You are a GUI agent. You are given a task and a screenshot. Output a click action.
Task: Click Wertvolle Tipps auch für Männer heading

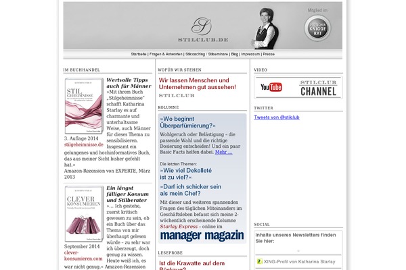pos(129,83)
